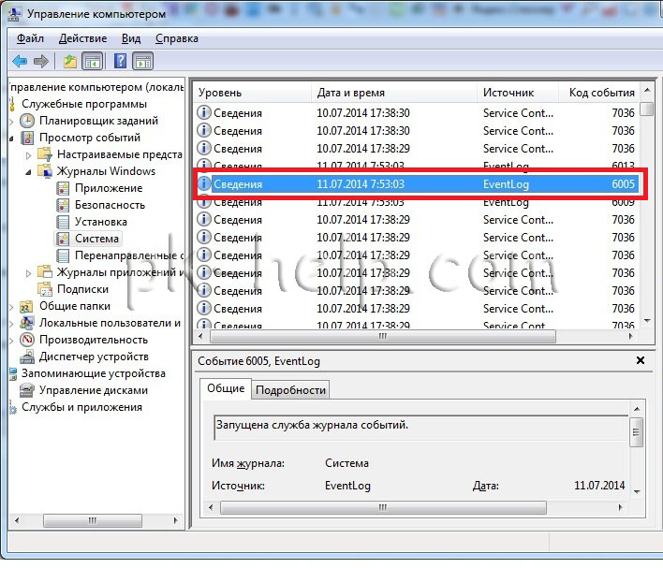Viewport: 663px width, 568px height.
Task: Click the Forward arrow toolbar icon
Action: pos(41,62)
